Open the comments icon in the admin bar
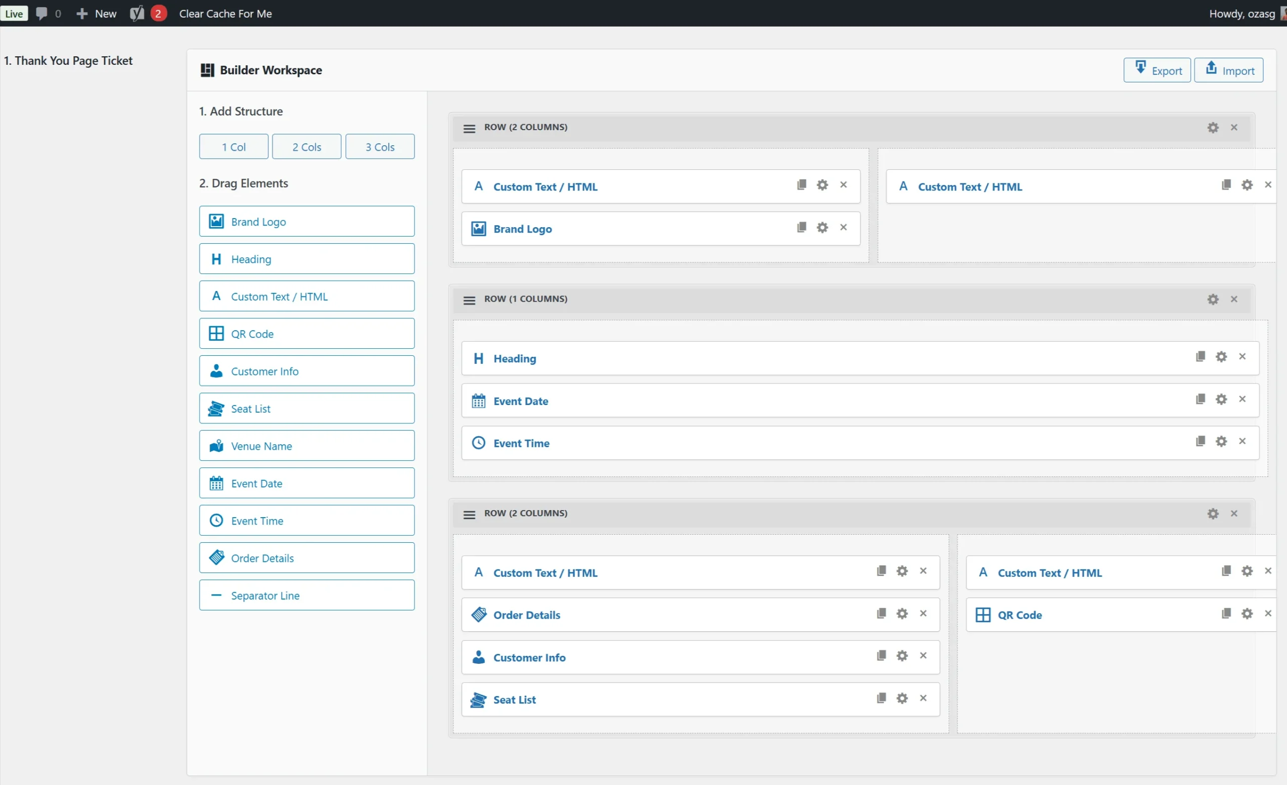 (x=41, y=14)
